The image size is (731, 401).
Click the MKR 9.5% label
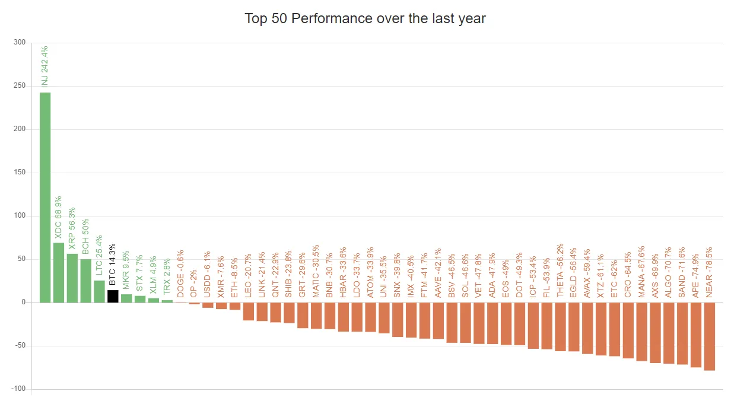(126, 270)
